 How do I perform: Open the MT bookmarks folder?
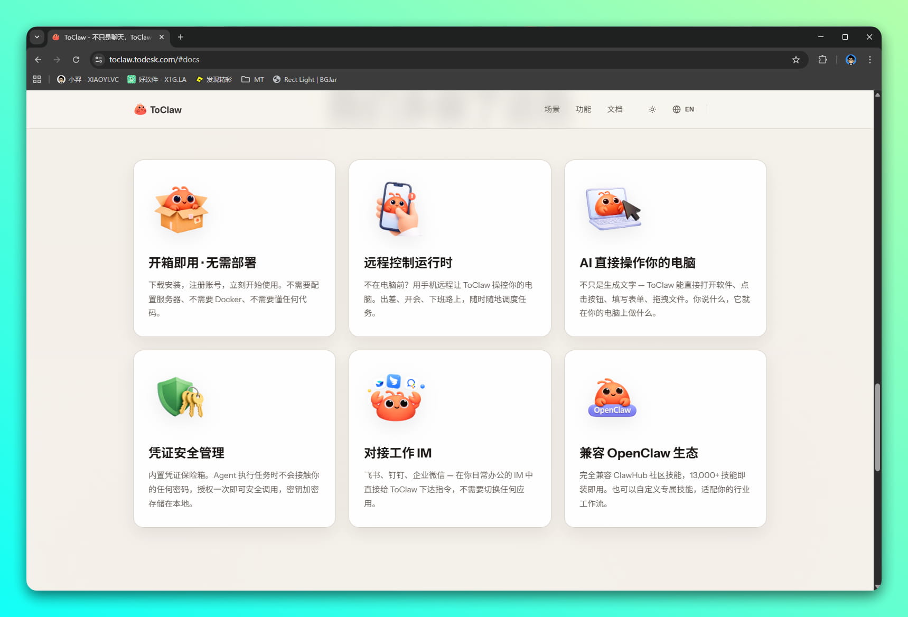pyautogui.click(x=252, y=79)
